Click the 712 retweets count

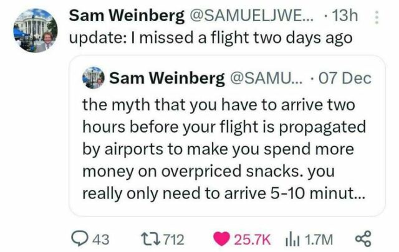(x=173, y=240)
